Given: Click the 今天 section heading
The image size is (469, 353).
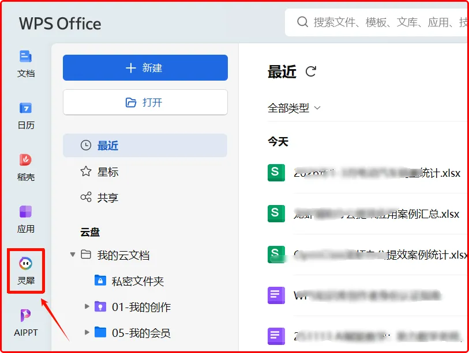Looking at the screenshot, I should coord(278,141).
